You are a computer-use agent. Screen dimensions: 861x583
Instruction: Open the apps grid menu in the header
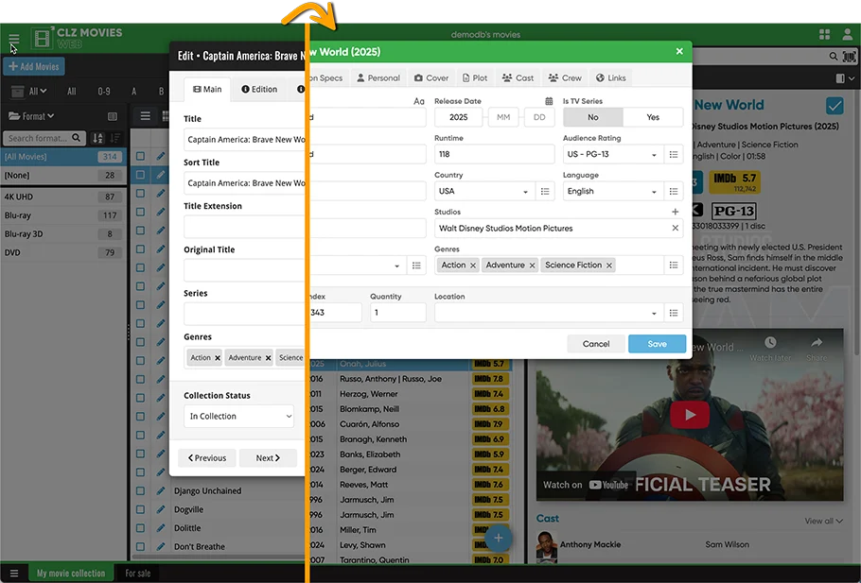click(824, 35)
